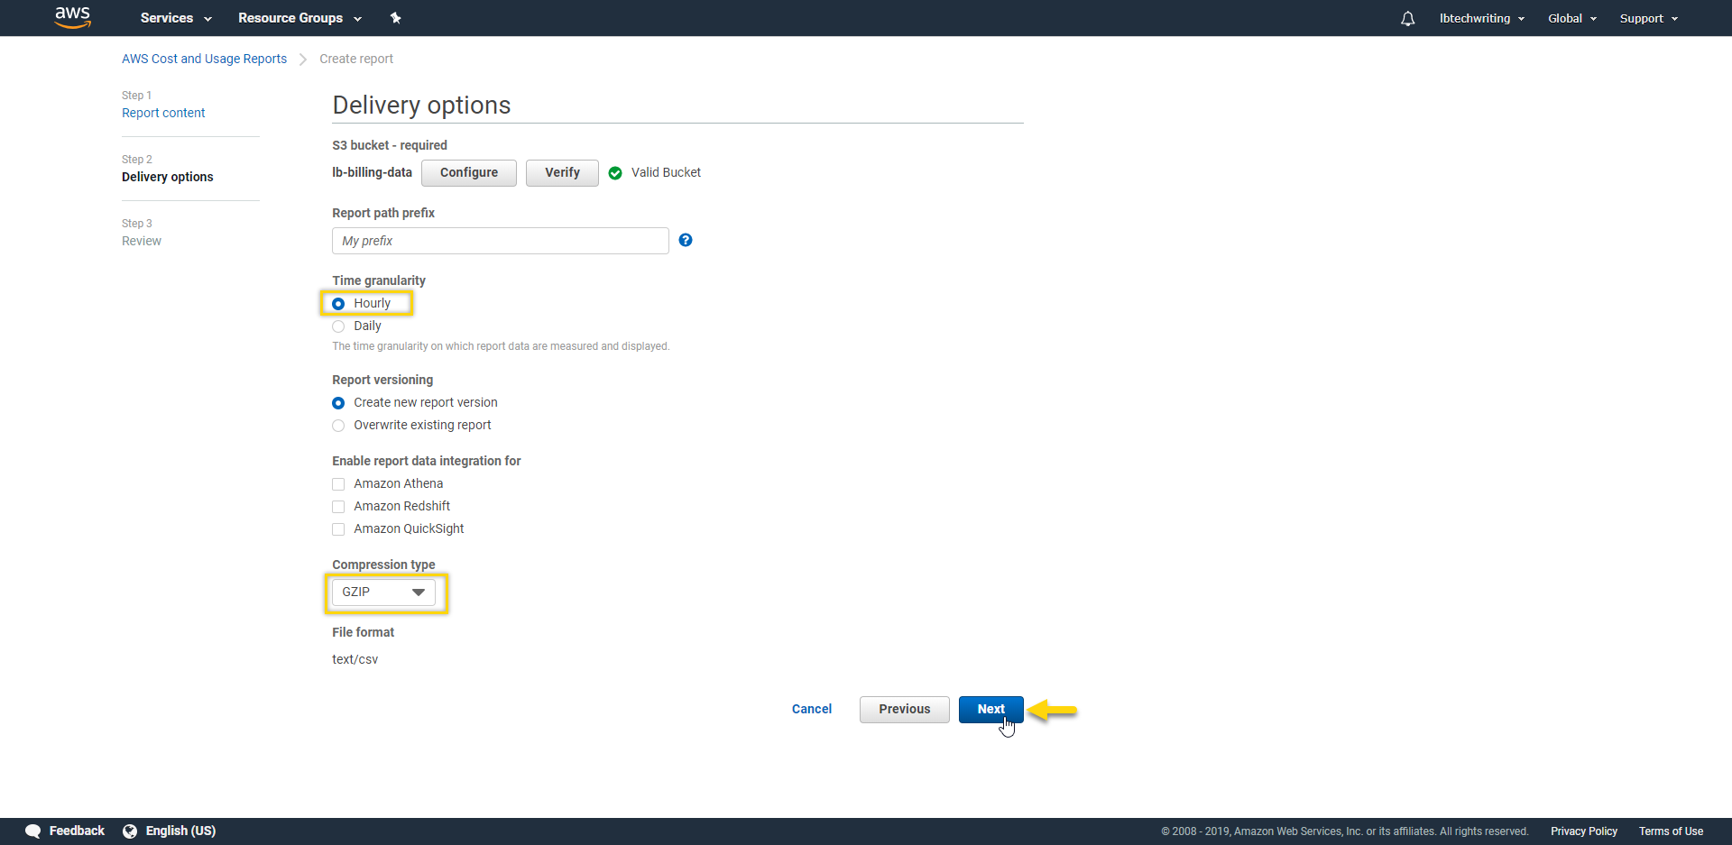
Task: Click the blue Next button
Action: 990,710
